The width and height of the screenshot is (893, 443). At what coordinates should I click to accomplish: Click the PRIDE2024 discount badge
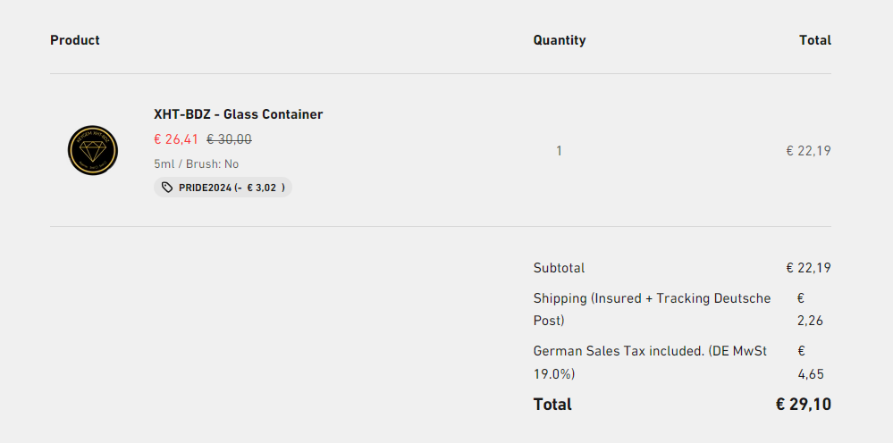point(223,188)
